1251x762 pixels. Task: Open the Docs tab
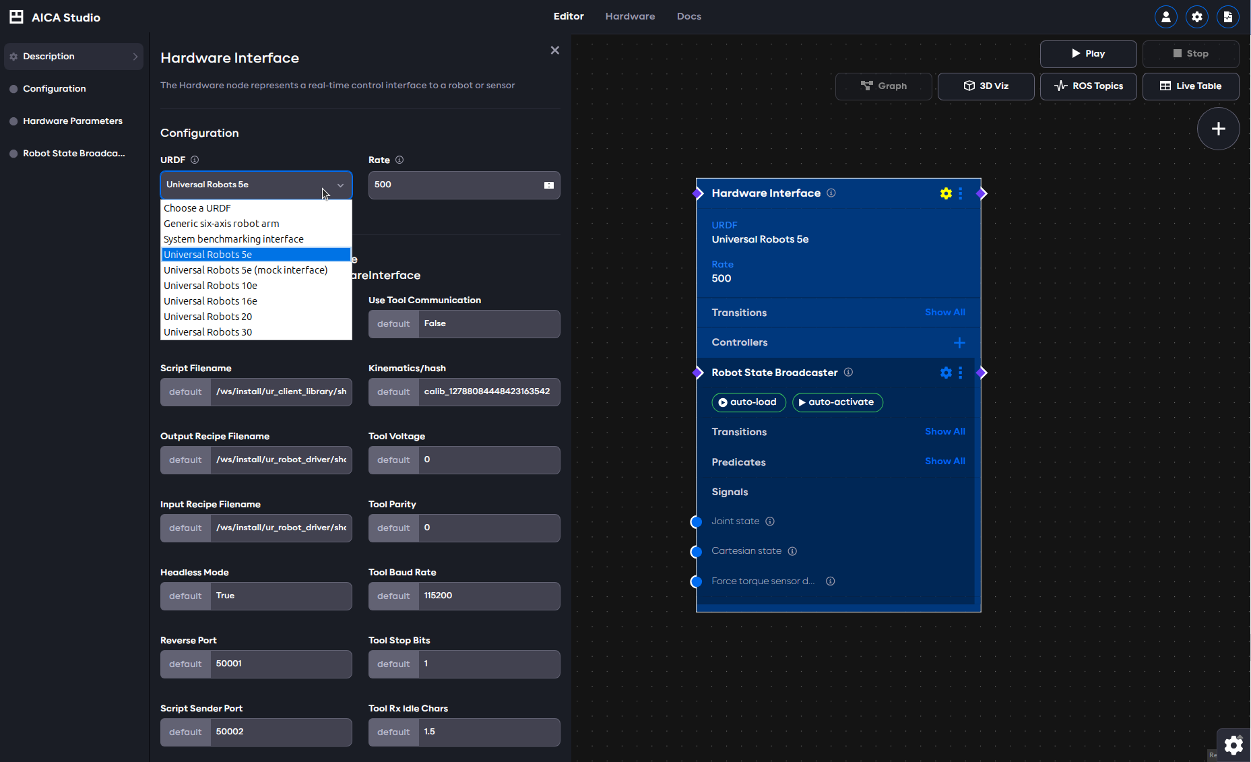[688, 16]
